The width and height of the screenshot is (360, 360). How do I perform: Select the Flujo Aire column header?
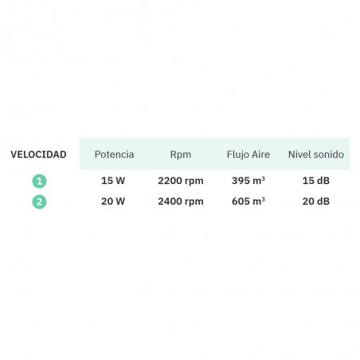248,155
